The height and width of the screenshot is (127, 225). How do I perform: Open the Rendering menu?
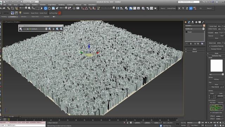click(x=62, y=5)
